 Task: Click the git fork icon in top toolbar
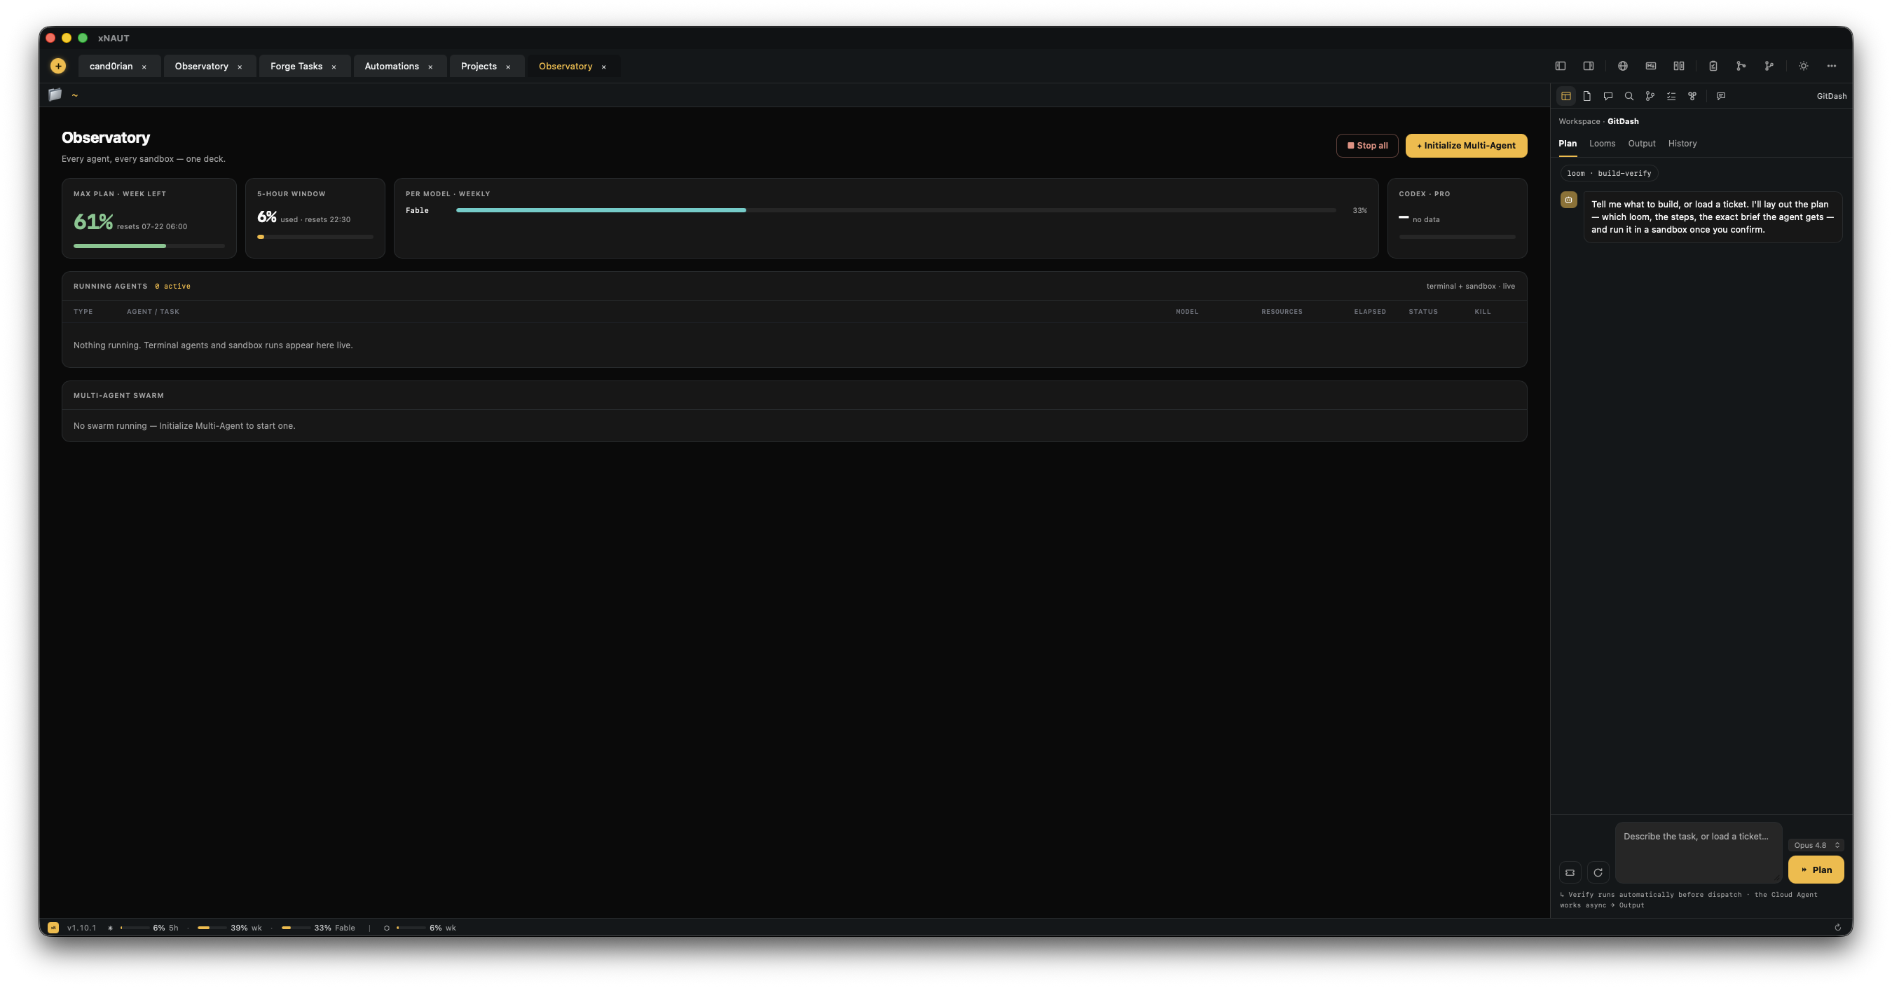pyautogui.click(x=1769, y=66)
